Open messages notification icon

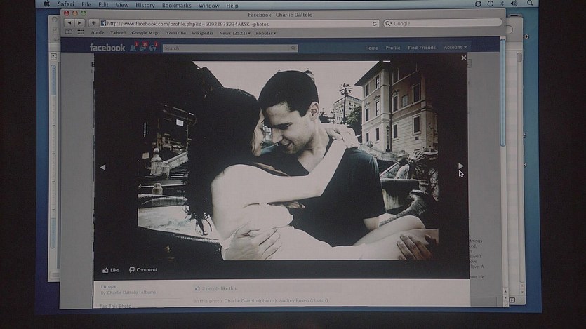(x=142, y=48)
